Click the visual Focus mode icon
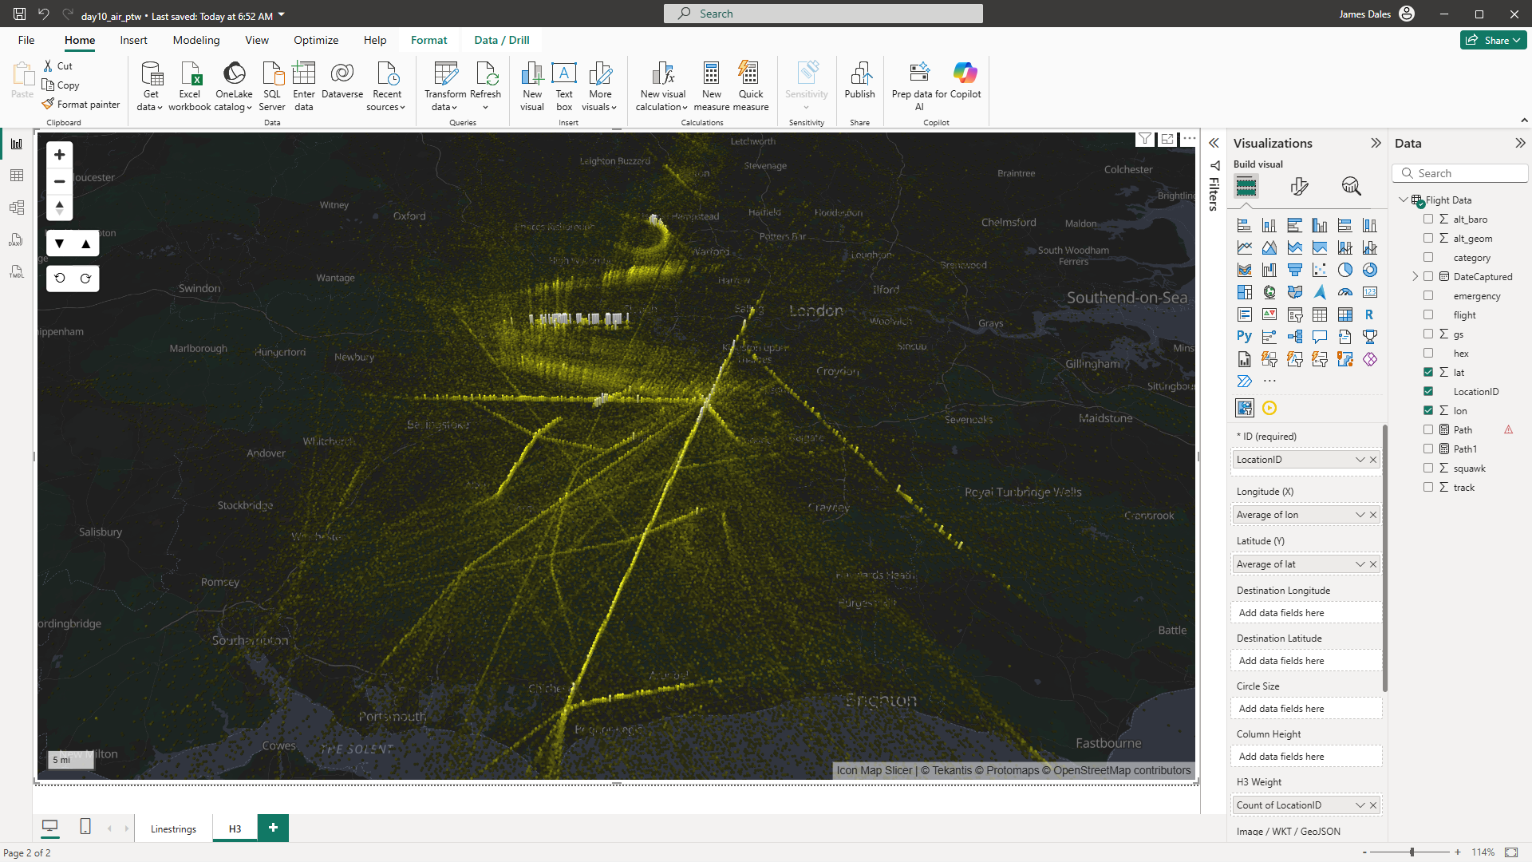 [1167, 139]
